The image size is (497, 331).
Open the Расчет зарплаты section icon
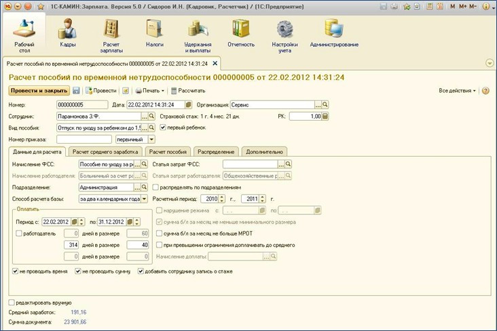click(111, 29)
